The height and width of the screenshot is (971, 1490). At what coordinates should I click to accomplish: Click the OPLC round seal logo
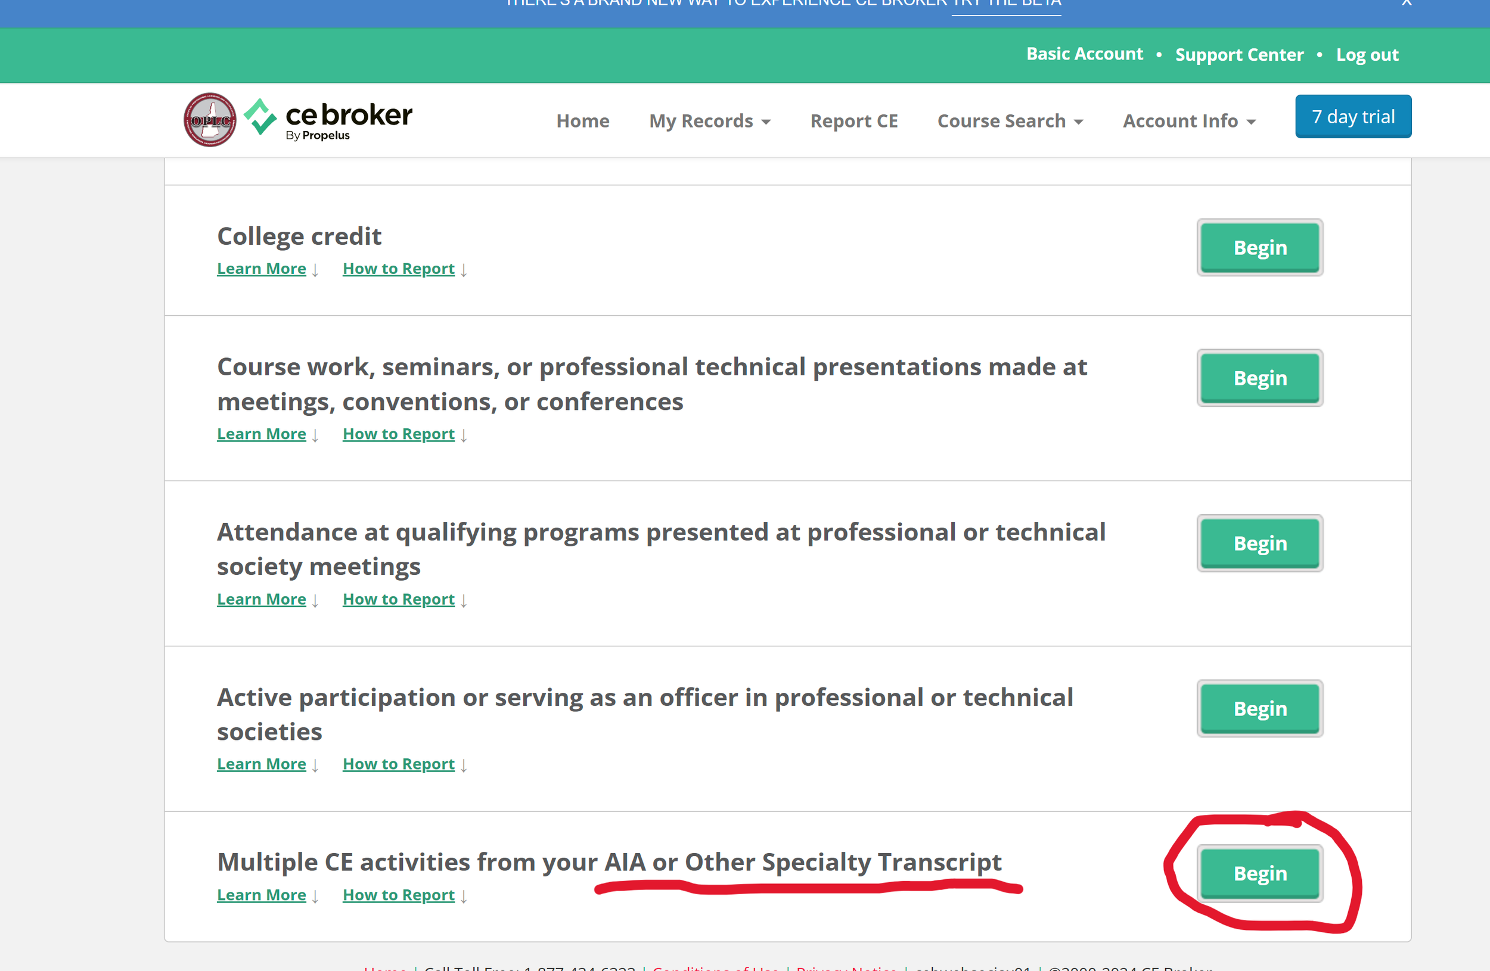click(x=210, y=120)
